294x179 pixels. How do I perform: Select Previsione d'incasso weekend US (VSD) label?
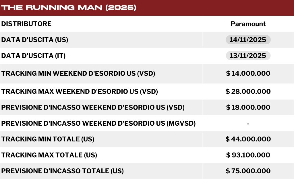tap(93, 107)
